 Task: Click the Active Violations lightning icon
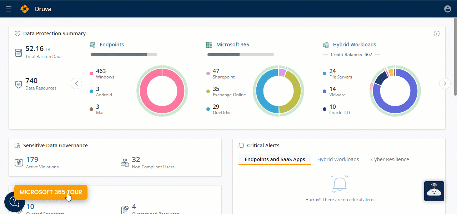tap(19, 163)
